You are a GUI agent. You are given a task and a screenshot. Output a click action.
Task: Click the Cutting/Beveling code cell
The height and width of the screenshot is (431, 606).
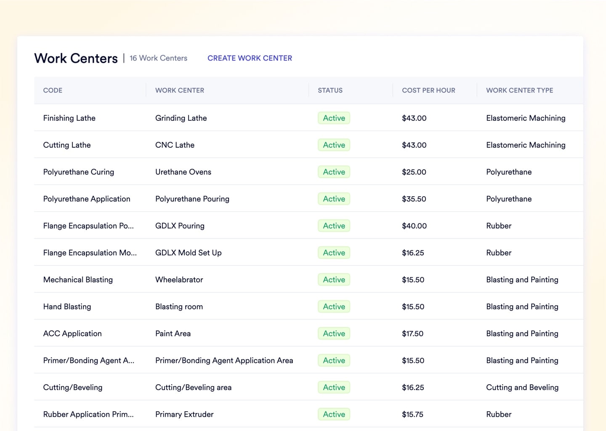73,387
